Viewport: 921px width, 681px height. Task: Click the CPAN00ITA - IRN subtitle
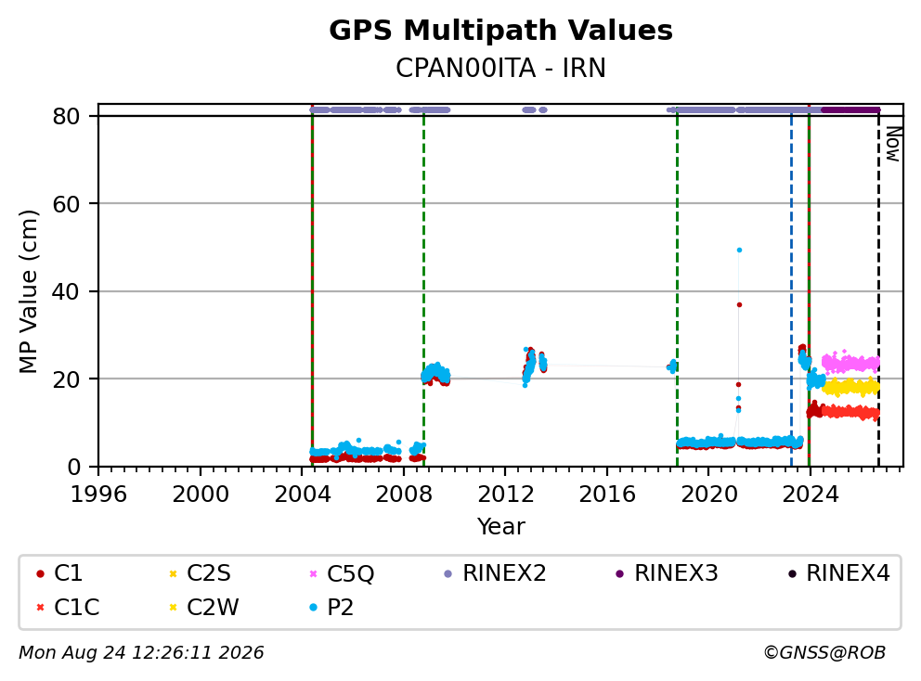[500, 68]
